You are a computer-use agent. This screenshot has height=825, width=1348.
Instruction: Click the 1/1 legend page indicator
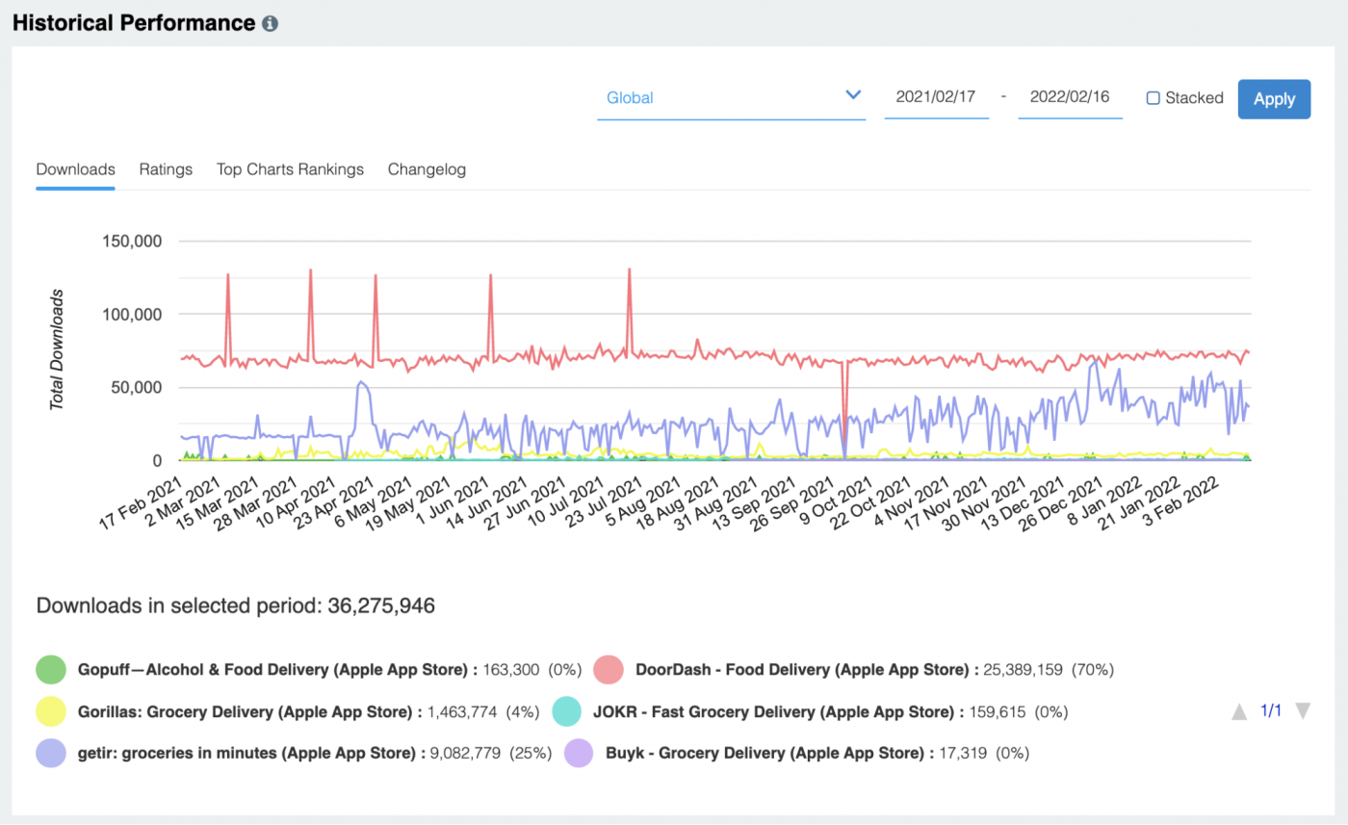1271,711
